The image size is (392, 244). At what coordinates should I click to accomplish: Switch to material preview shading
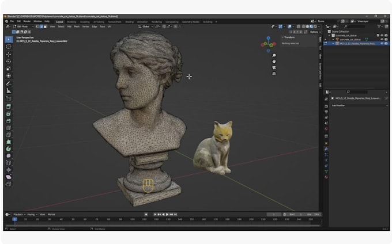[x=311, y=26]
